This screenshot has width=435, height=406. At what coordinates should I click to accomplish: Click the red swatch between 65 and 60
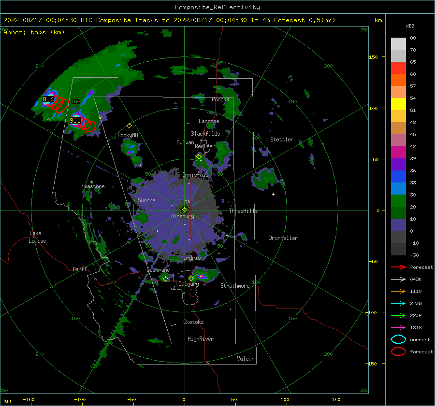pos(398,68)
